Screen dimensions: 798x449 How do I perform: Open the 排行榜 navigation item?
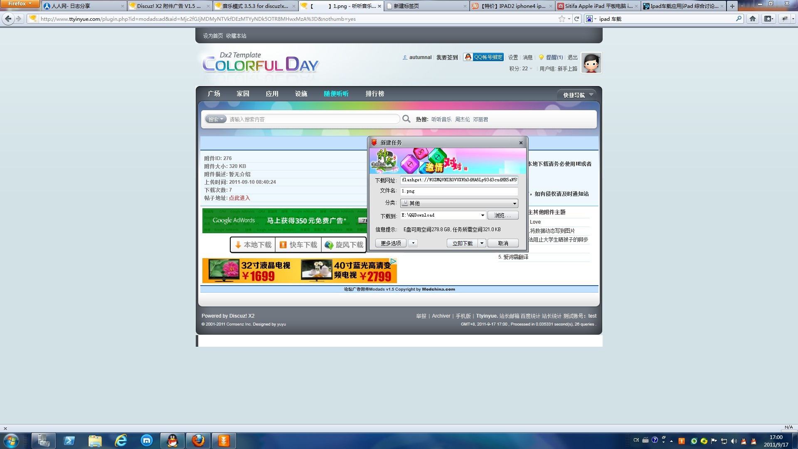point(374,94)
